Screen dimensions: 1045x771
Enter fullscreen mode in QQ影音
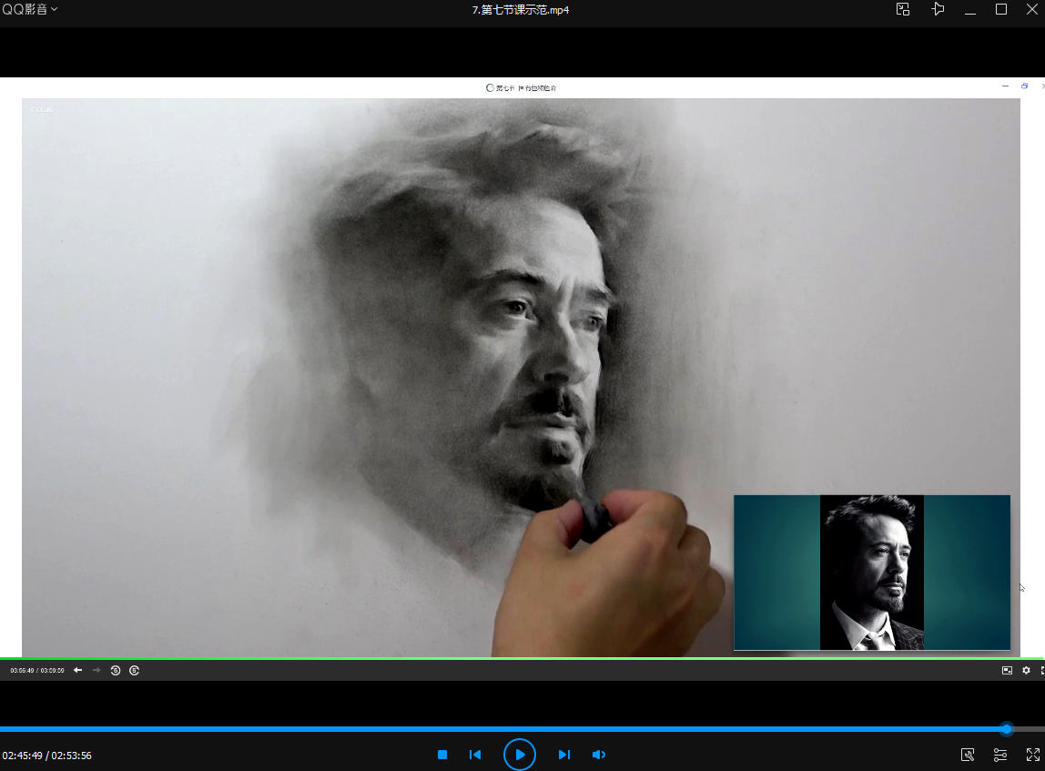click(1032, 755)
